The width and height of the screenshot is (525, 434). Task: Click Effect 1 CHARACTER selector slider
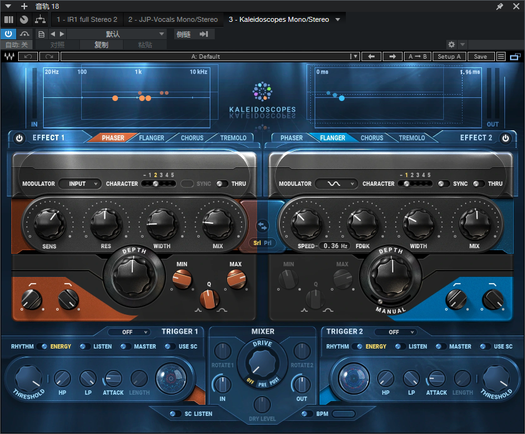(159, 183)
